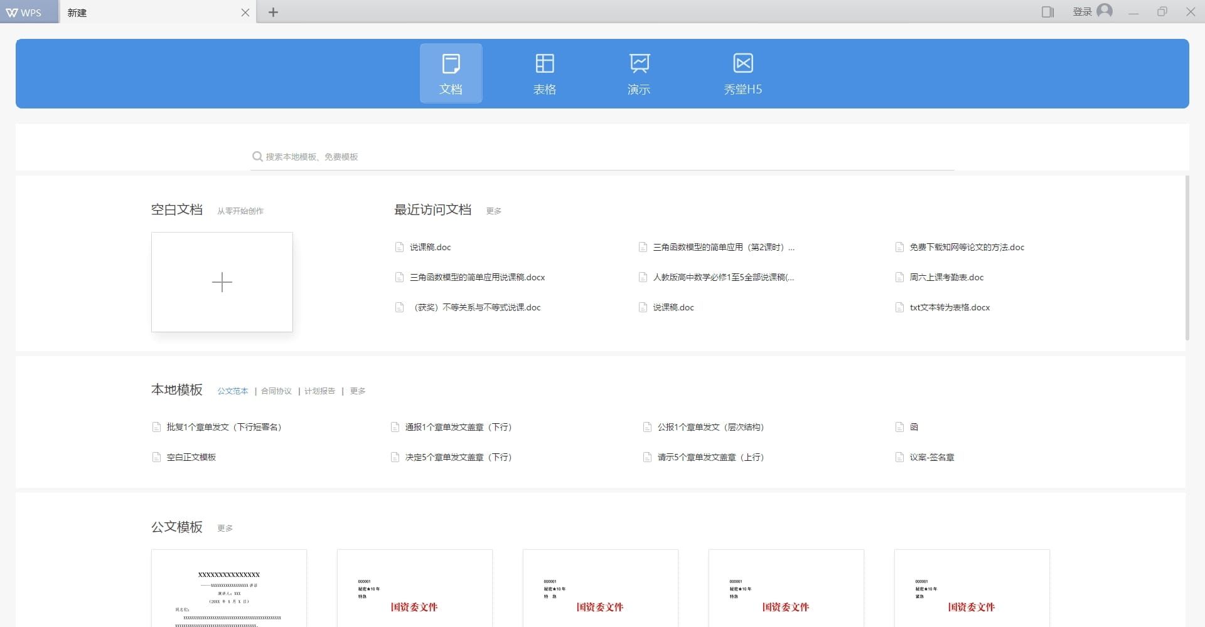Select the 表格 spreadsheet type
This screenshot has width=1205, height=627.
[545, 73]
